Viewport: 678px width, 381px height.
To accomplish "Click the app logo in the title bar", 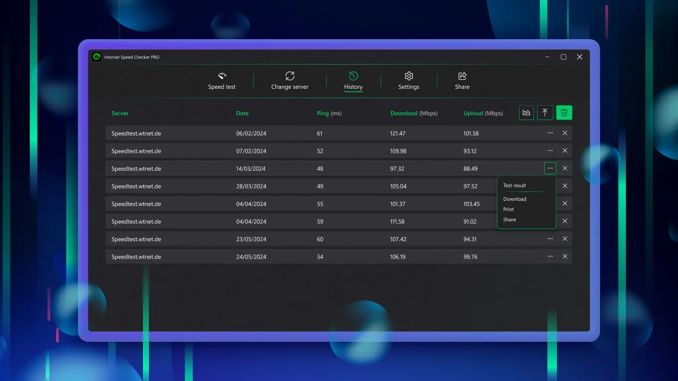I will click(x=97, y=57).
